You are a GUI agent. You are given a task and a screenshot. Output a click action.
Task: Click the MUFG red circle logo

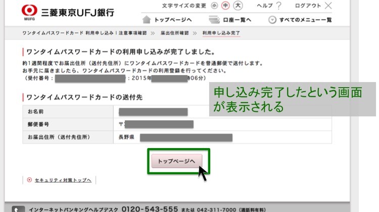pos(29,11)
